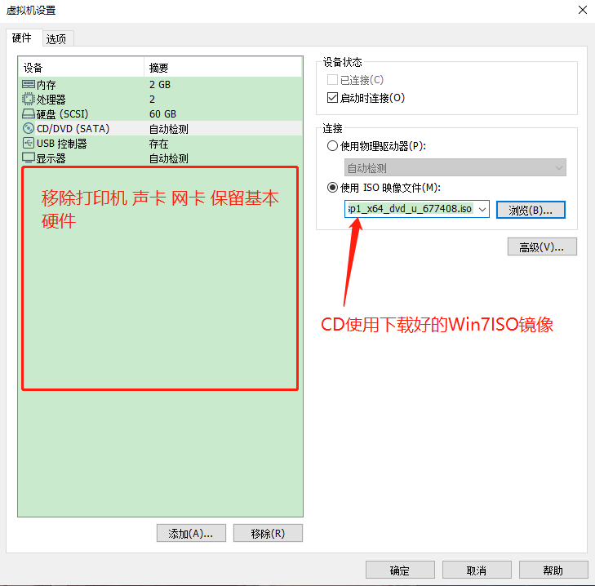Viewport: 595px width, 586px height.
Task: Click the hard disk (硬盘 SCSI) icon
Action: coord(29,113)
